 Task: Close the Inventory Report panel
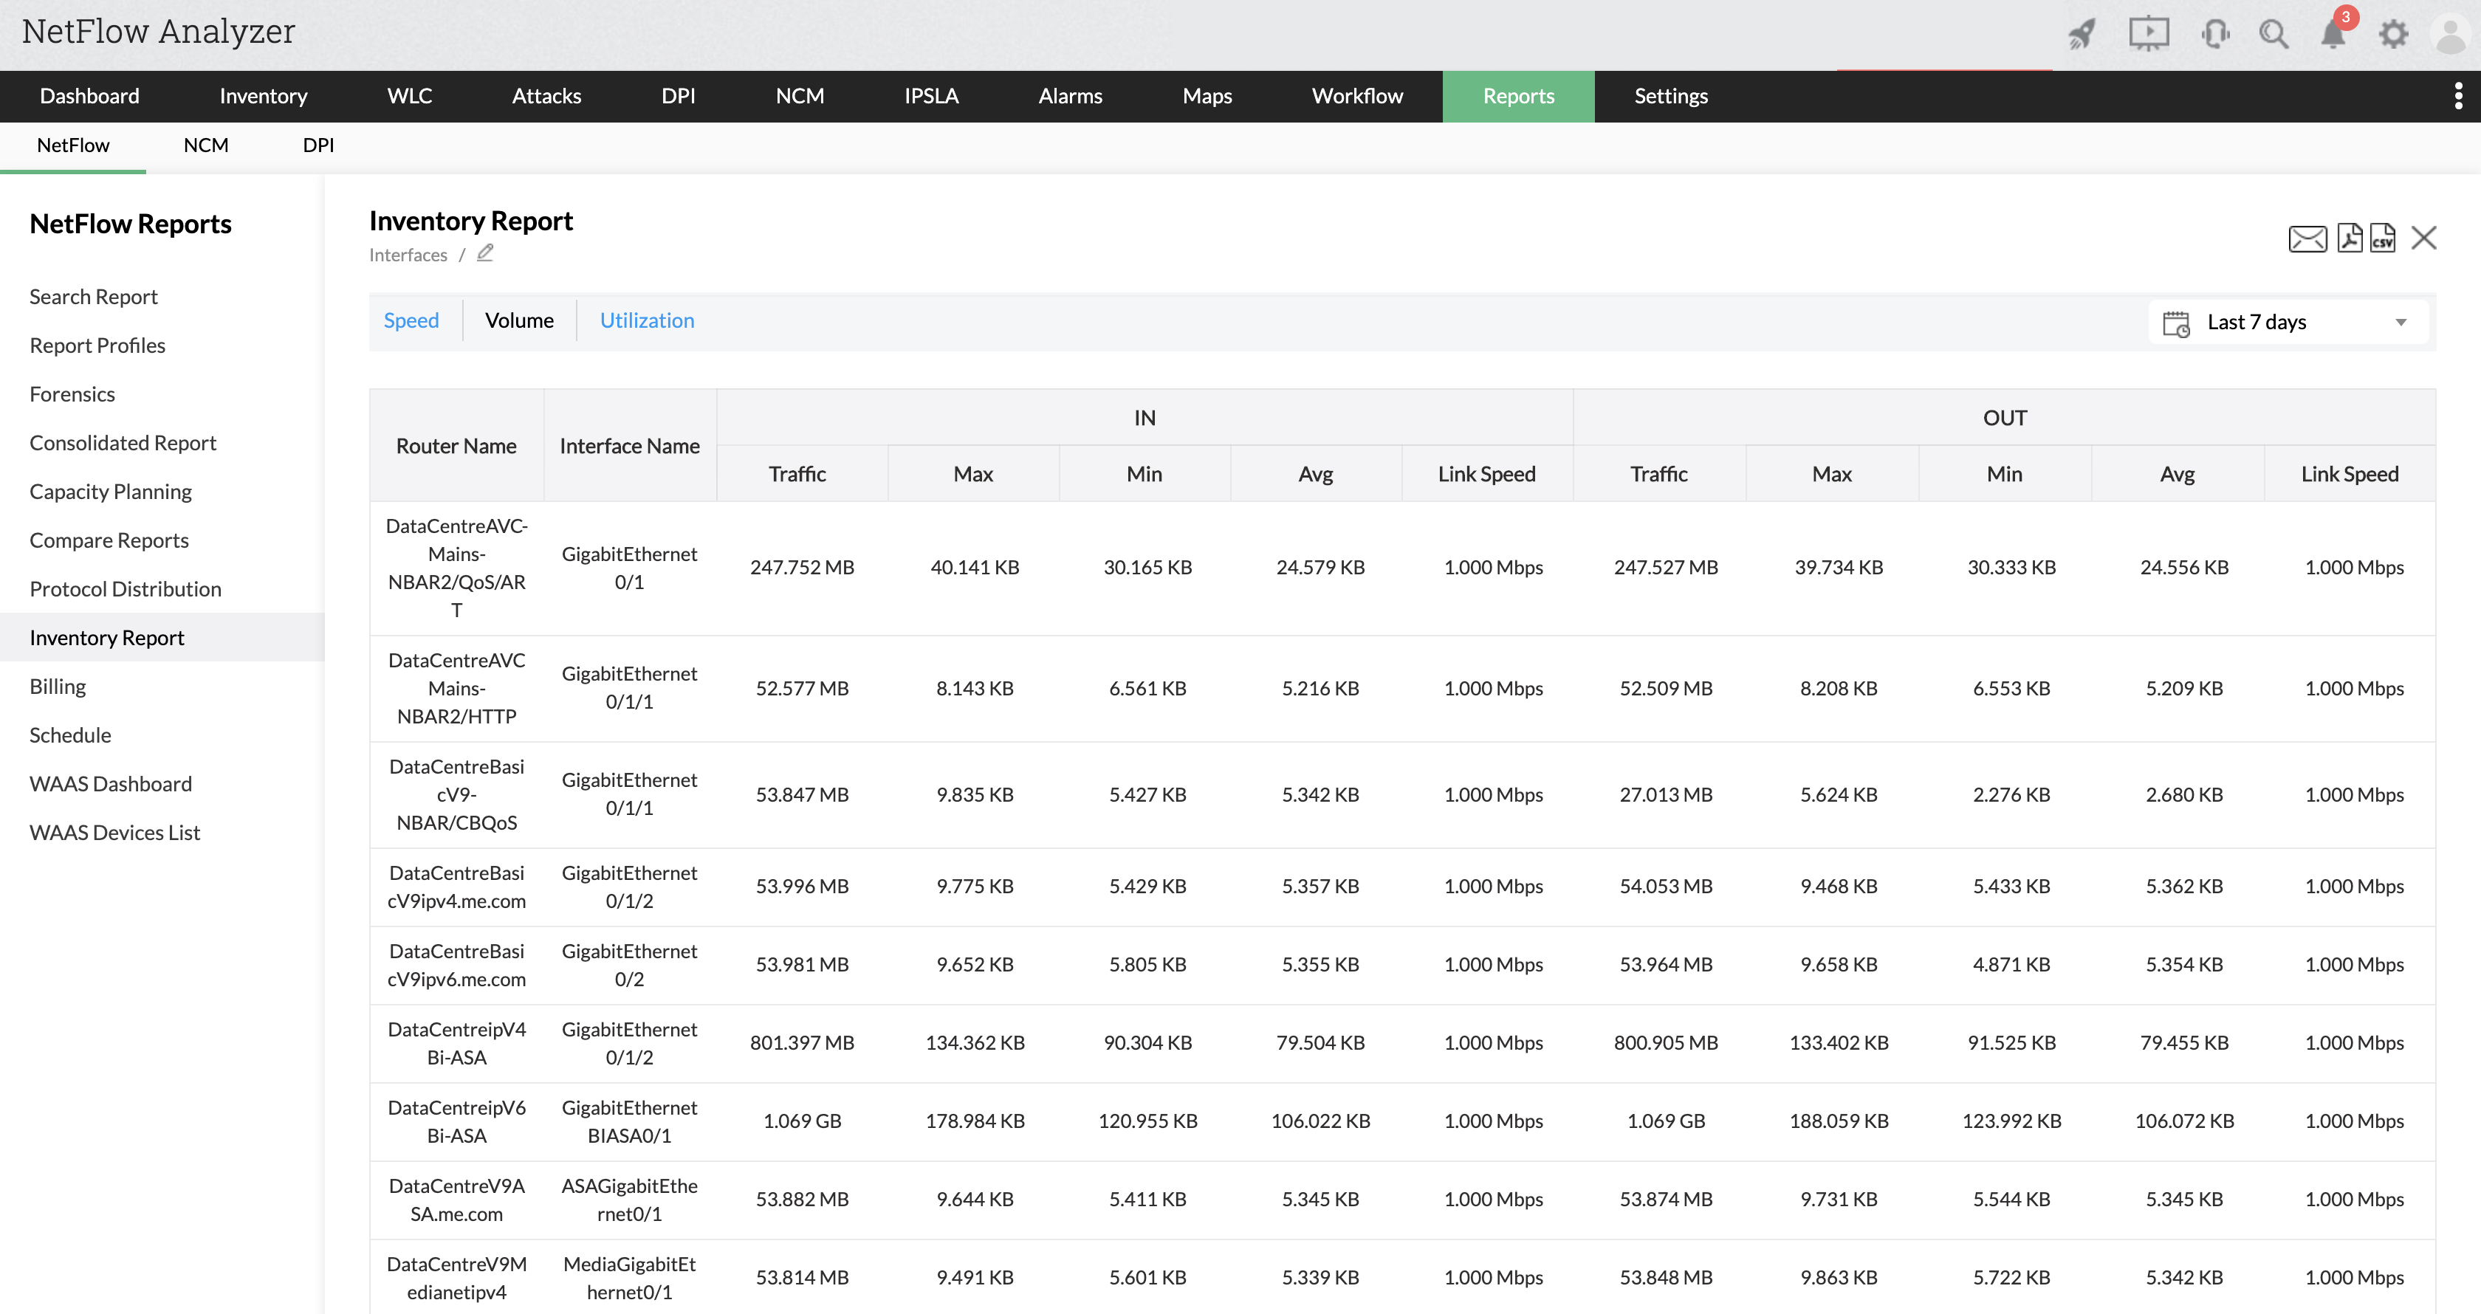point(2424,238)
